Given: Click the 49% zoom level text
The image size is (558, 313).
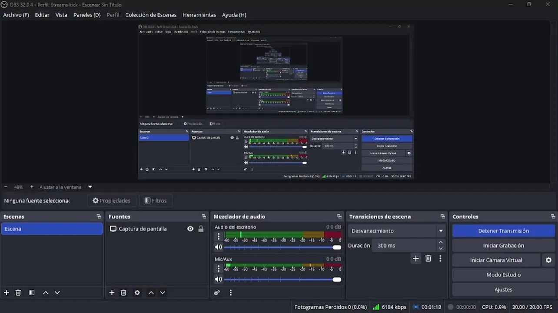Looking at the screenshot, I should point(18,187).
